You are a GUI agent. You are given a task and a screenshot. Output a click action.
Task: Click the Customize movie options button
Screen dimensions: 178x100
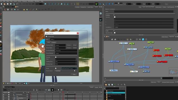pyautogui.click(x=58, y=71)
